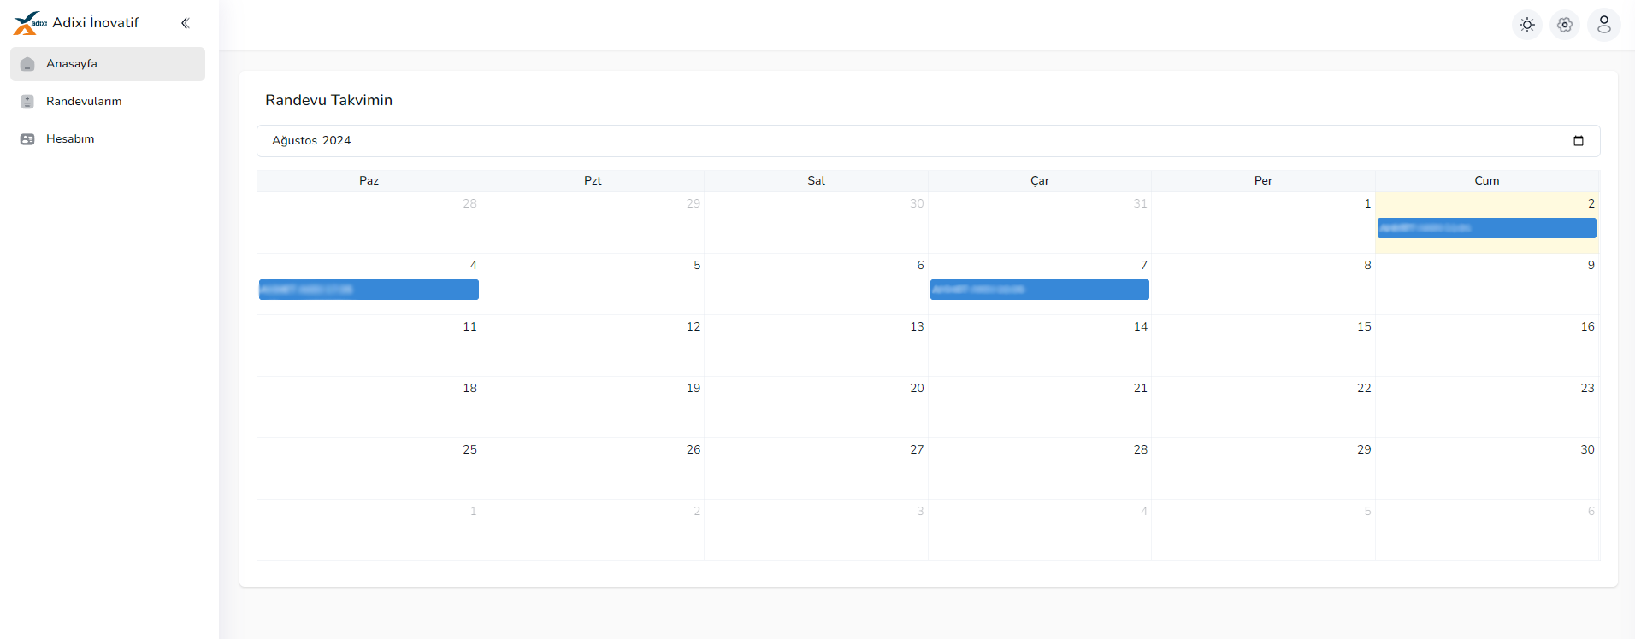Viewport: 1635px width, 639px height.
Task: Open the user profile icon
Action: tap(1604, 25)
